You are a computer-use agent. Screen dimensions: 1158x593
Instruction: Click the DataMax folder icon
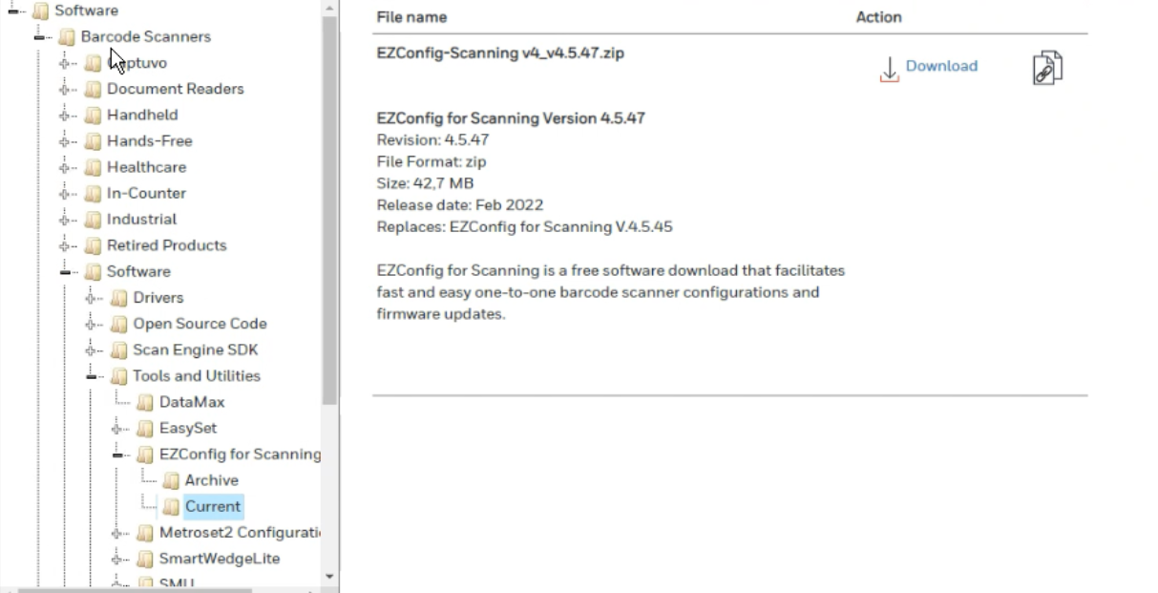click(145, 402)
